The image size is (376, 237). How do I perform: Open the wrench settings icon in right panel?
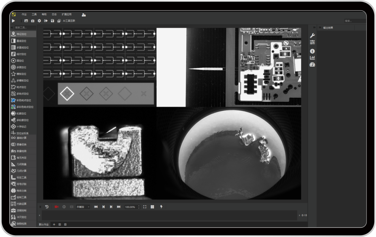click(312, 35)
